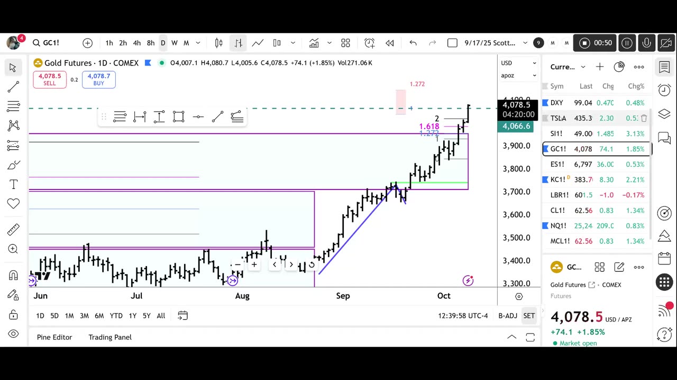Screen dimensions: 677x380
Task: Stop the 00:50 screen recording
Action: [x=584, y=43]
